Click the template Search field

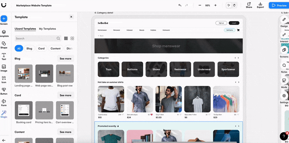click(x=38, y=39)
